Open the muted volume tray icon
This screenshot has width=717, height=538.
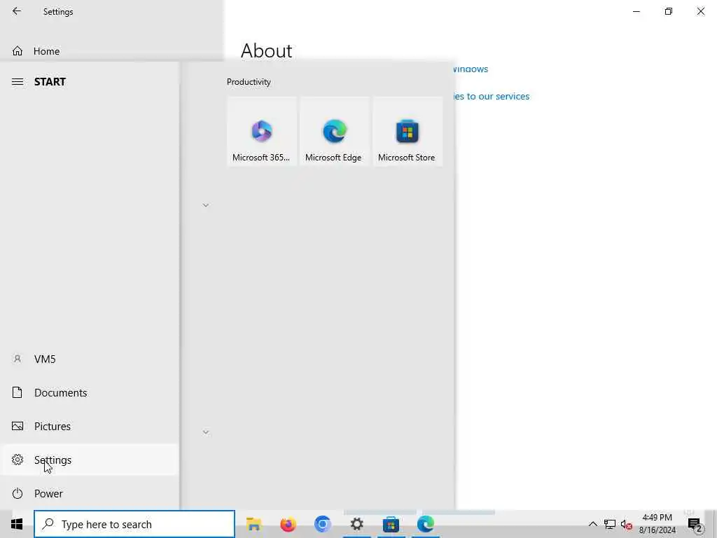click(627, 524)
